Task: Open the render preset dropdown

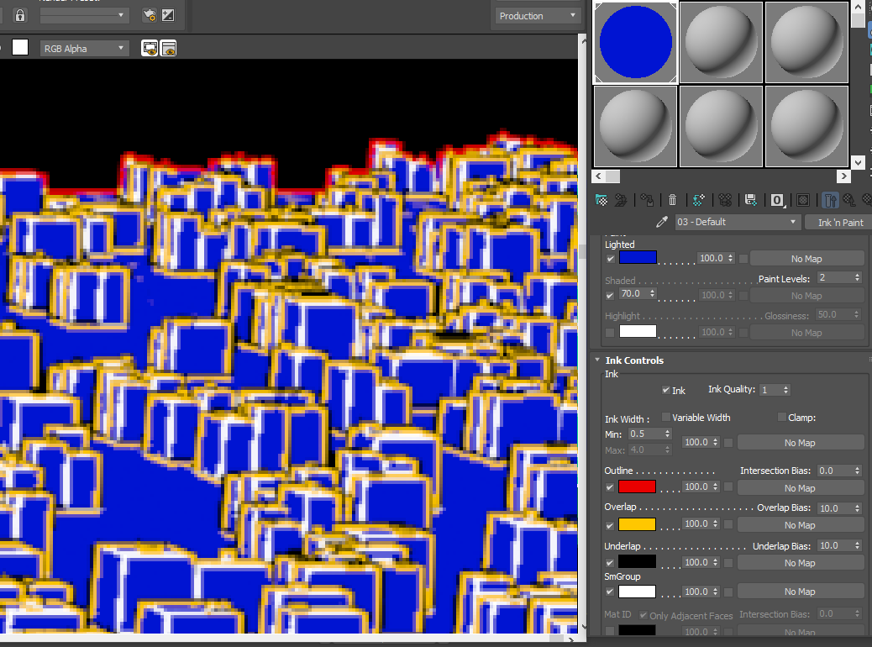Action: coord(84,15)
